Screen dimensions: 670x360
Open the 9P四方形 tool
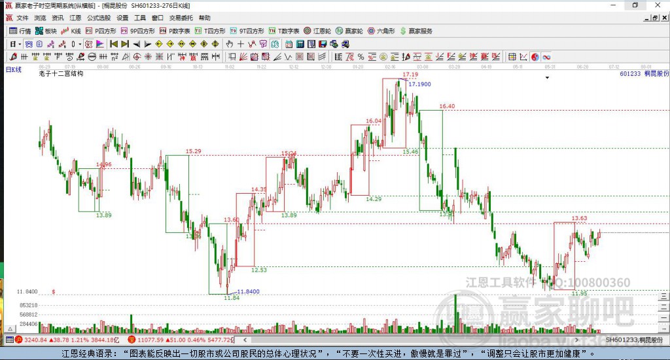click(x=138, y=31)
